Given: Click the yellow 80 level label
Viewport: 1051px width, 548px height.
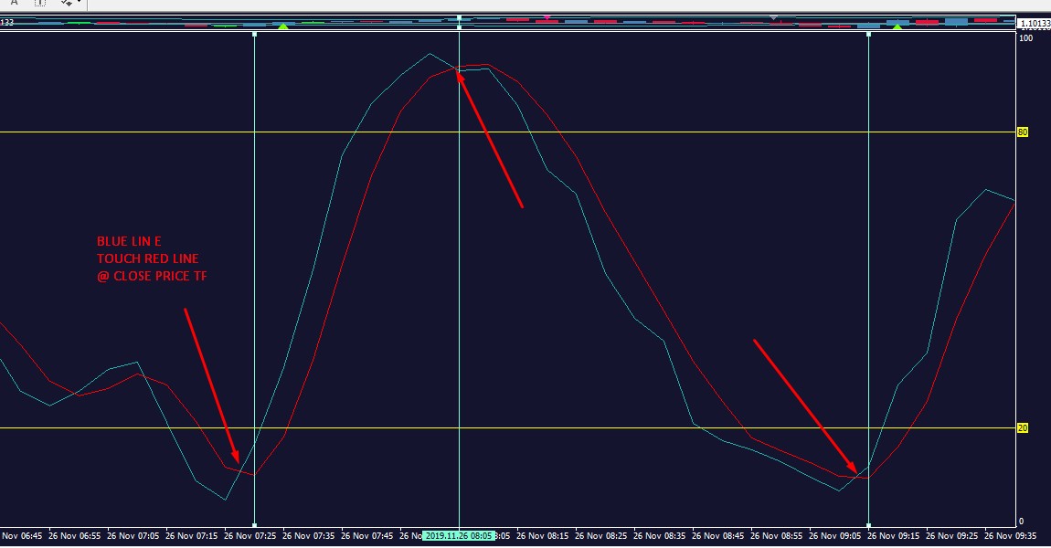Looking at the screenshot, I should 1022,132.
